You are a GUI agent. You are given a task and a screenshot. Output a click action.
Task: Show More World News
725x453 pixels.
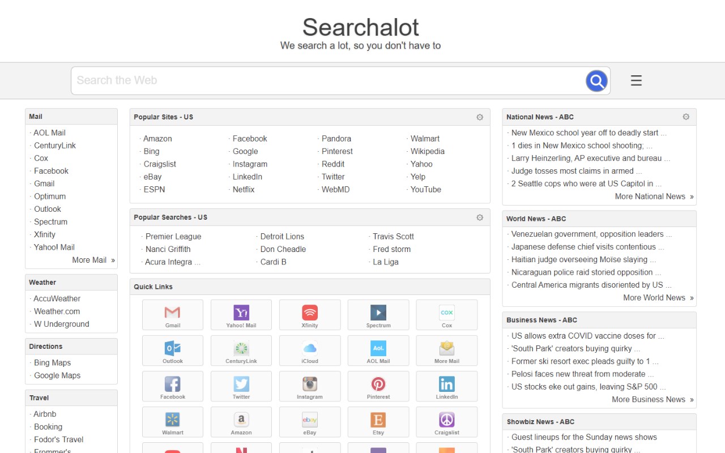click(658, 298)
